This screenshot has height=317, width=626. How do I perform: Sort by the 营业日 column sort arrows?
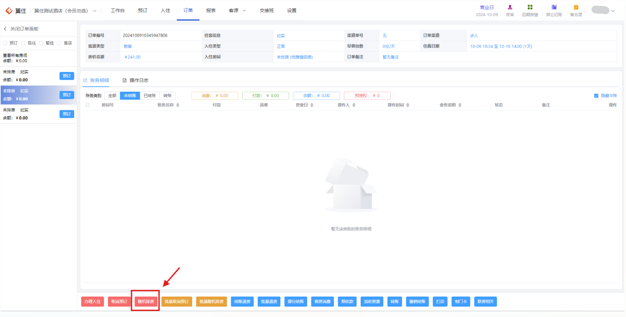click(312, 105)
